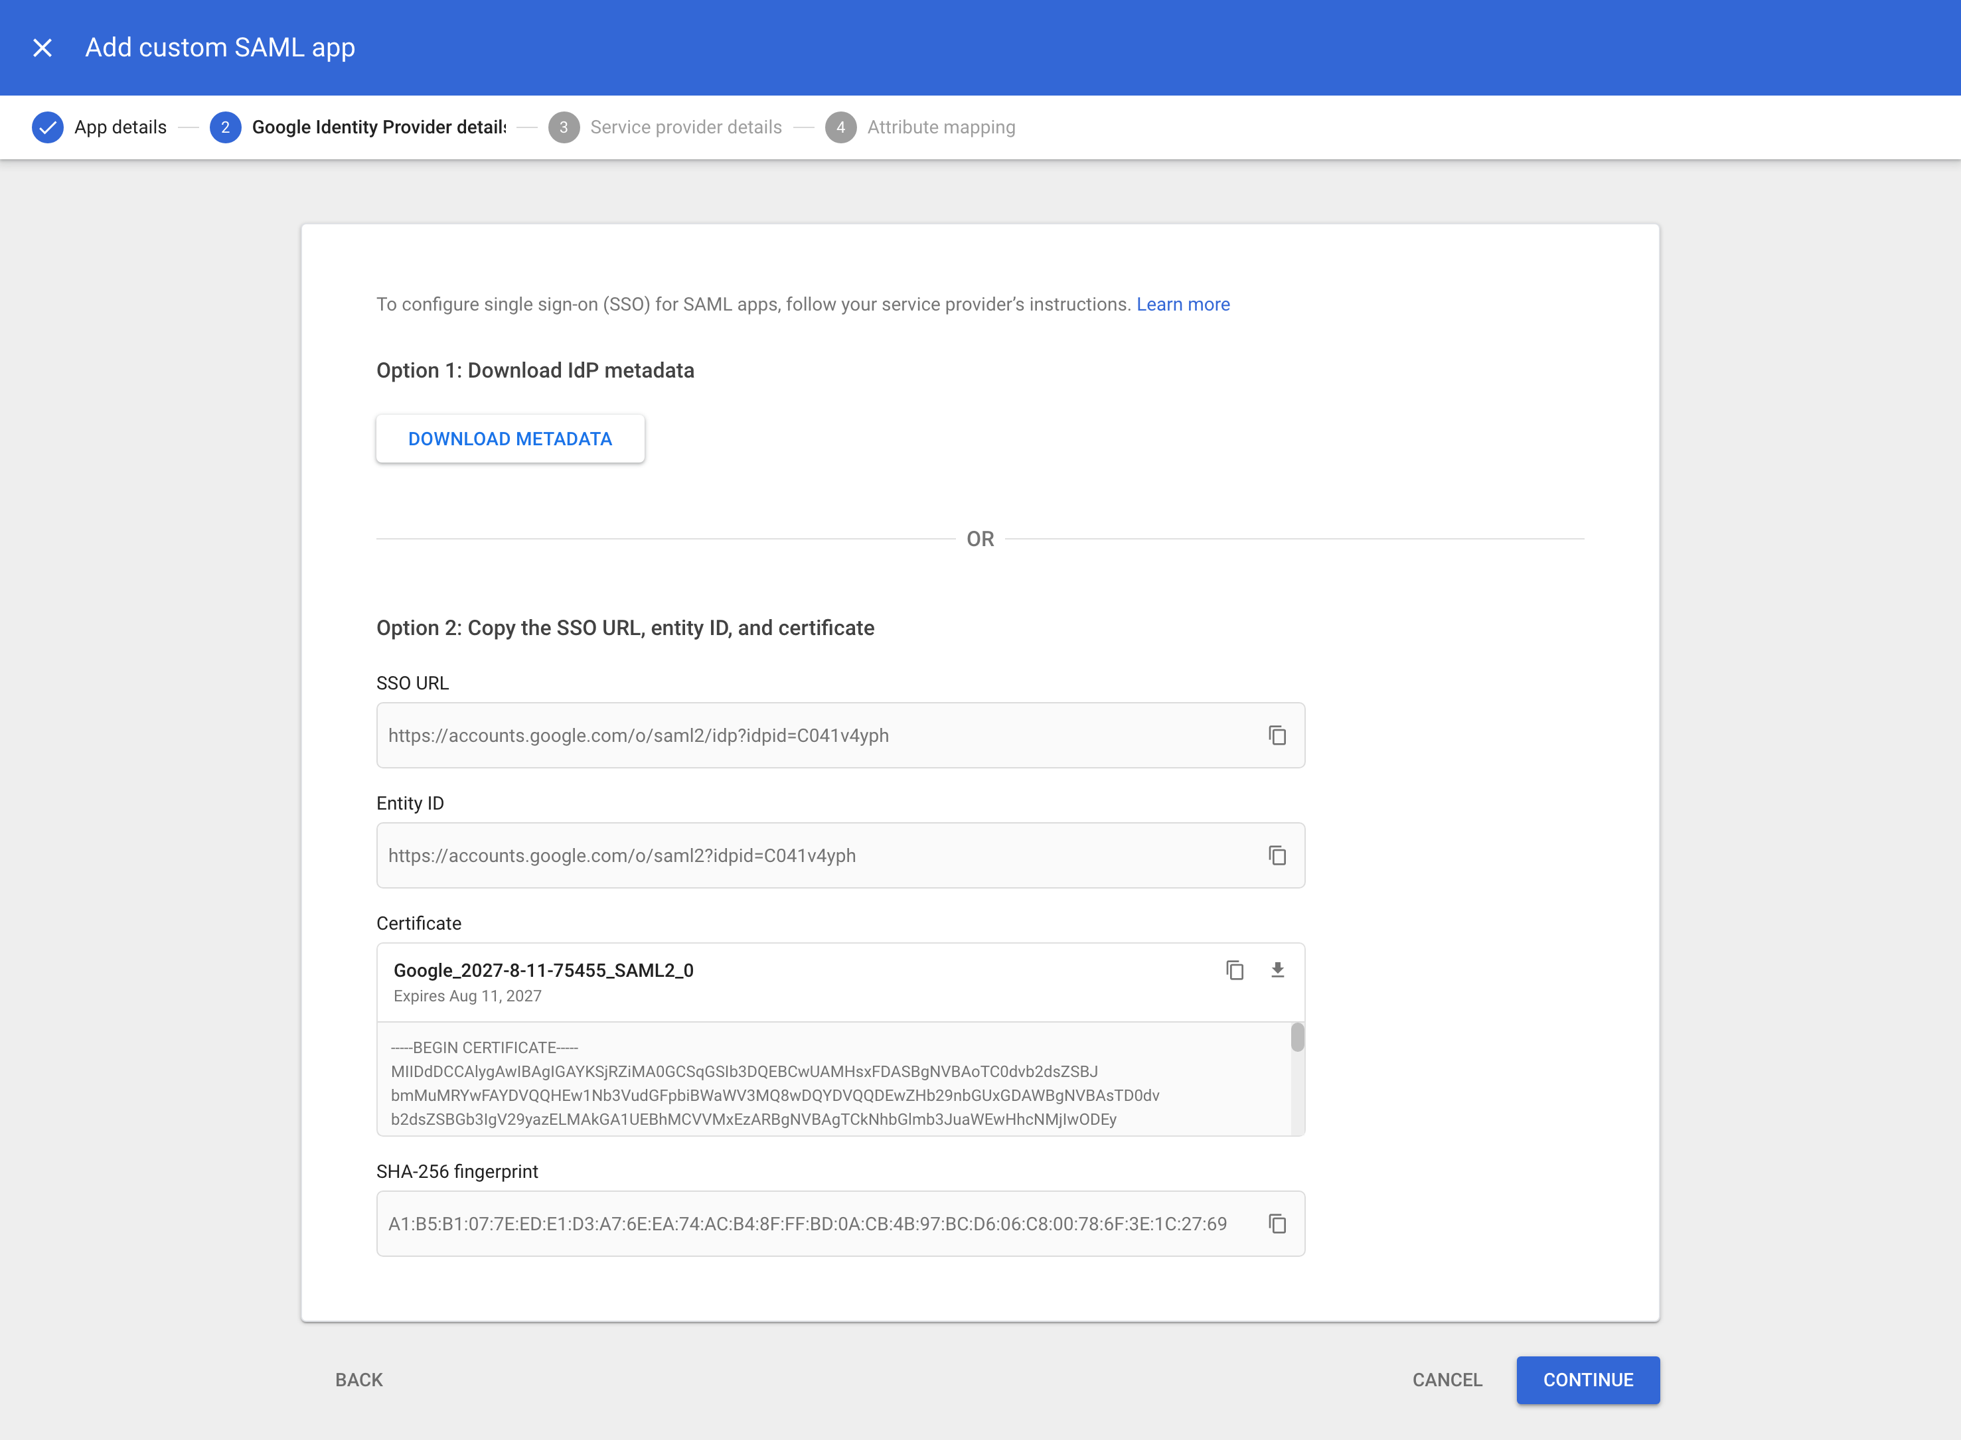1961x1440 pixels.
Task: Copy the SHA-256 fingerprint
Action: tap(1277, 1223)
